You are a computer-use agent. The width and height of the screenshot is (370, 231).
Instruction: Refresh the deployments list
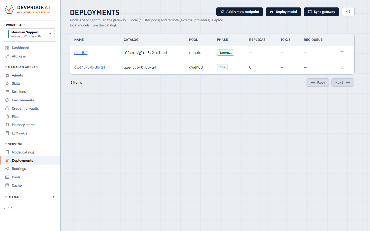[348, 12]
